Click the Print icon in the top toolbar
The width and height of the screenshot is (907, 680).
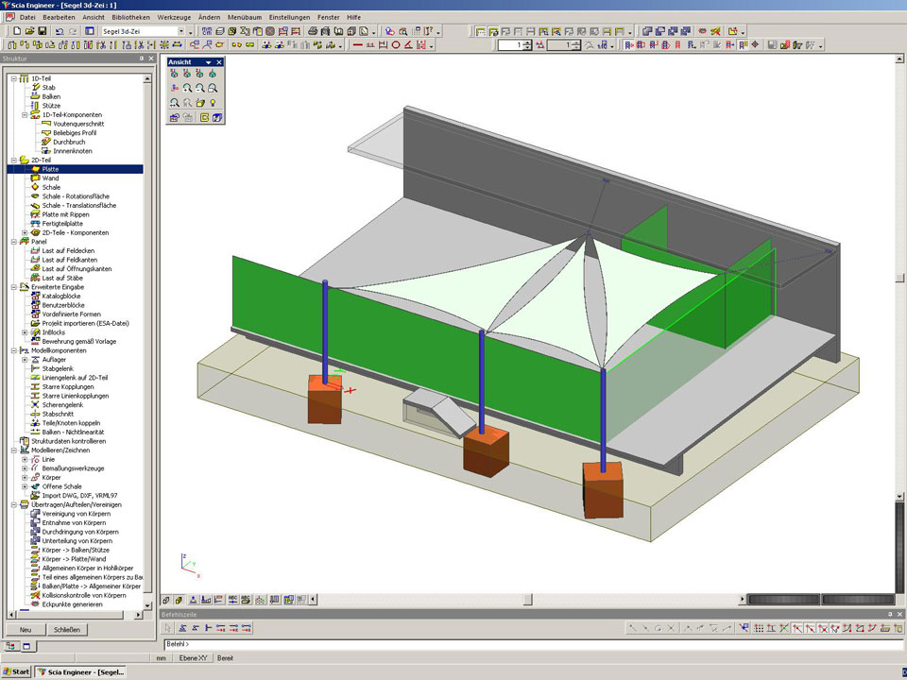pos(312,31)
